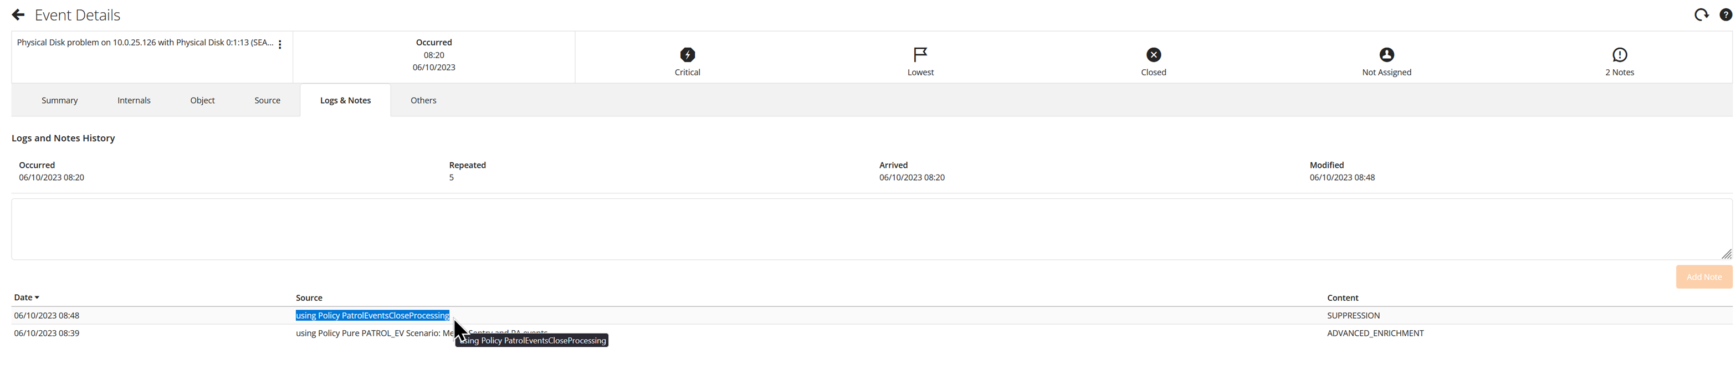The image size is (1736, 369).
Task: Click the textarea resize handle
Action: point(1726,254)
